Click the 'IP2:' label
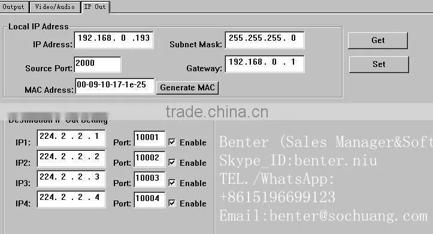 23,163
